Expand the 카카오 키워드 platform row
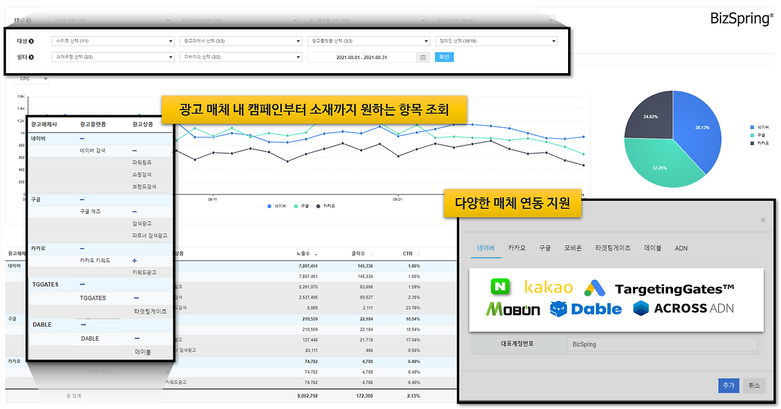The image size is (781, 409). (x=134, y=260)
